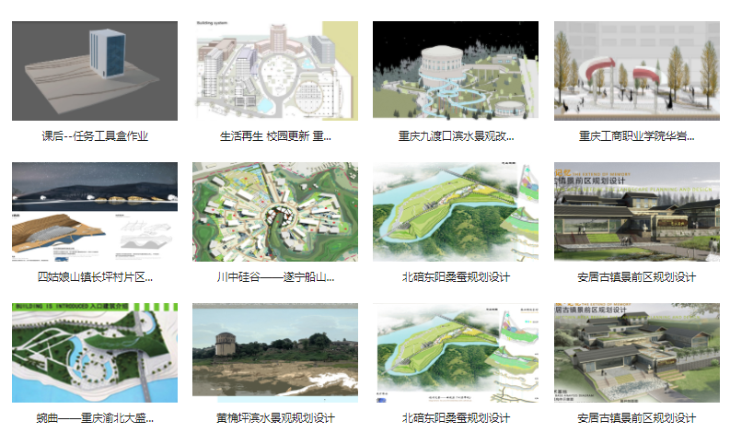Screen dimensions: 730x433
Task: Click the caption under the aerial courtyard thumbnail
Action: coord(636,417)
